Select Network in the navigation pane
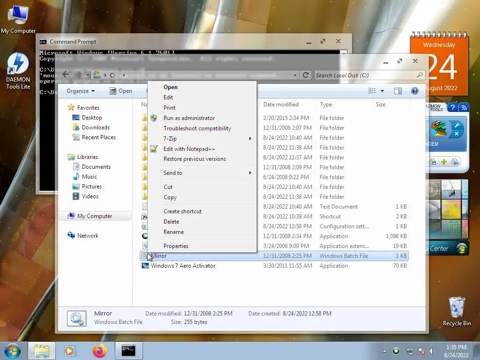This screenshot has height=360, width=480. 83,235
